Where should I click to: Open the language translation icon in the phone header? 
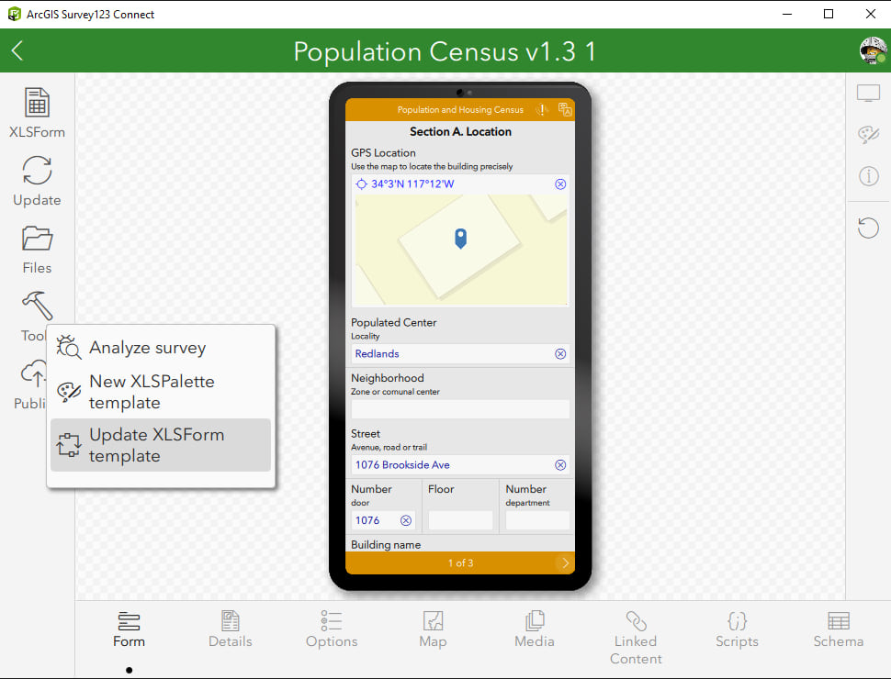(x=567, y=108)
